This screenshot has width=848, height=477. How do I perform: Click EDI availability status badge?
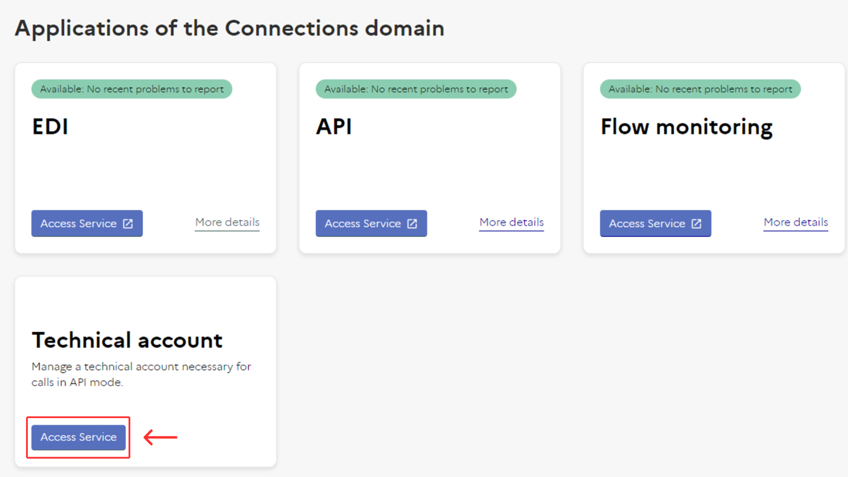click(x=132, y=89)
